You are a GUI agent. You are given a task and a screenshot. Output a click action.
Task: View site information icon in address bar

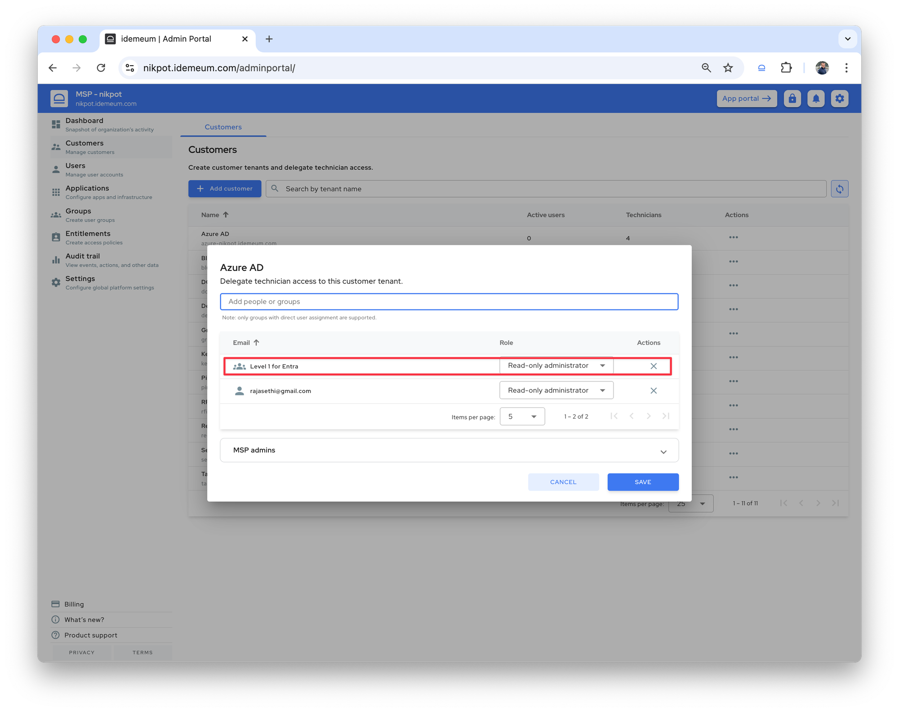click(x=129, y=68)
